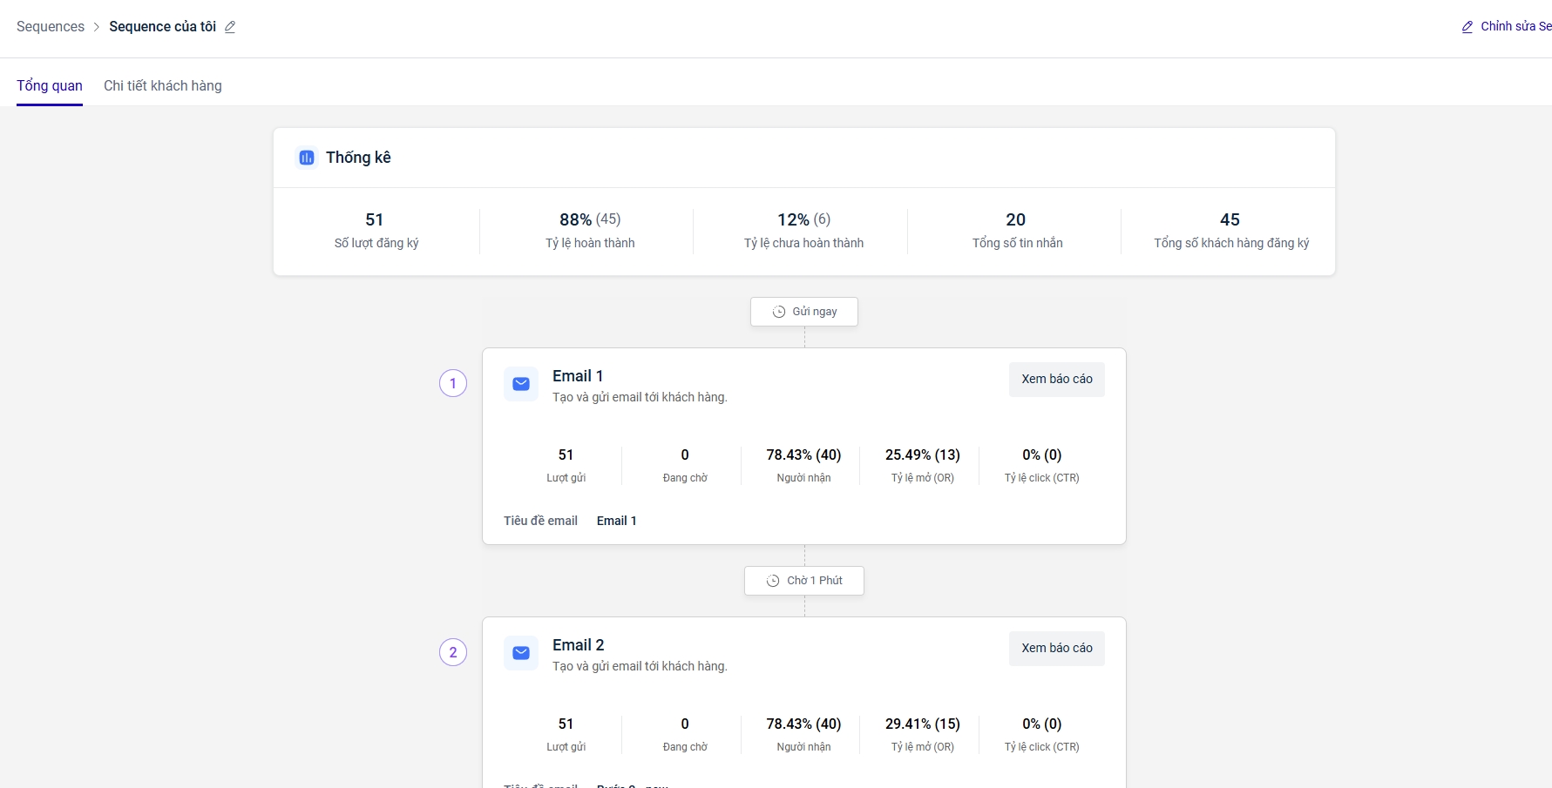Click the Thống kê chart icon
1552x788 pixels.
[x=307, y=158]
